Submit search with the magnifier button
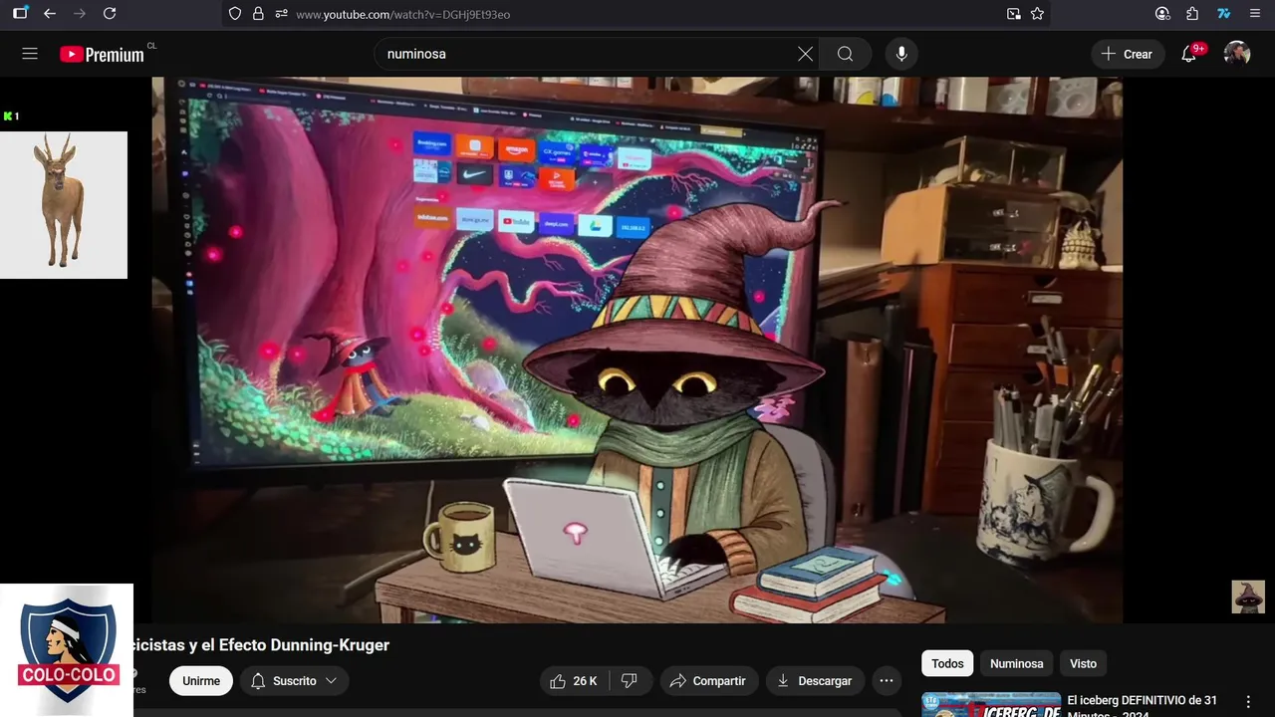The height and width of the screenshot is (717, 1275). click(845, 54)
